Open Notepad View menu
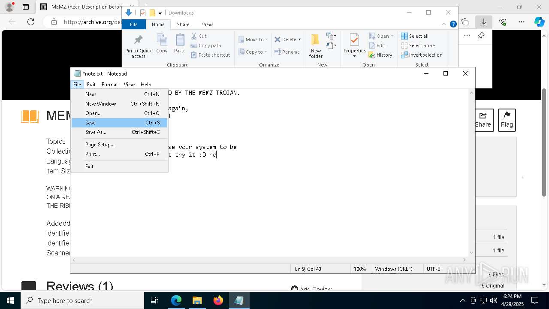The width and height of the screenshot is (549, 309). pos(129,85)
